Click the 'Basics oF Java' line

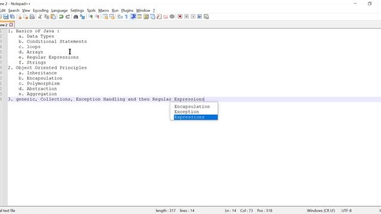click(33, 31)
